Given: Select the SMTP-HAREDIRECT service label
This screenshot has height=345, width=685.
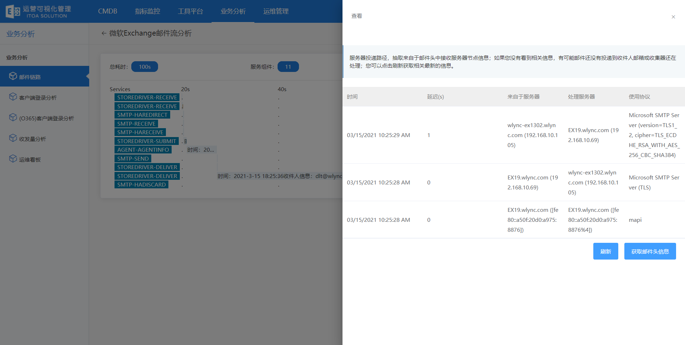Looking at the screenshot, I should (x=142, y=115).
